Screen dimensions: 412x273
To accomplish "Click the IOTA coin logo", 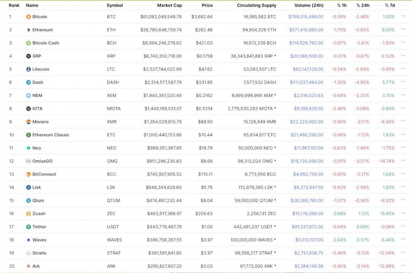I will (x=28, y=109).
